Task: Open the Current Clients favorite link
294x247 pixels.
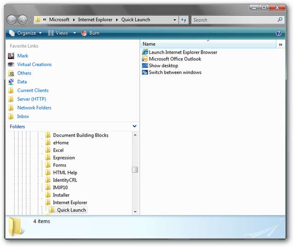Action: tap(33, 90)
